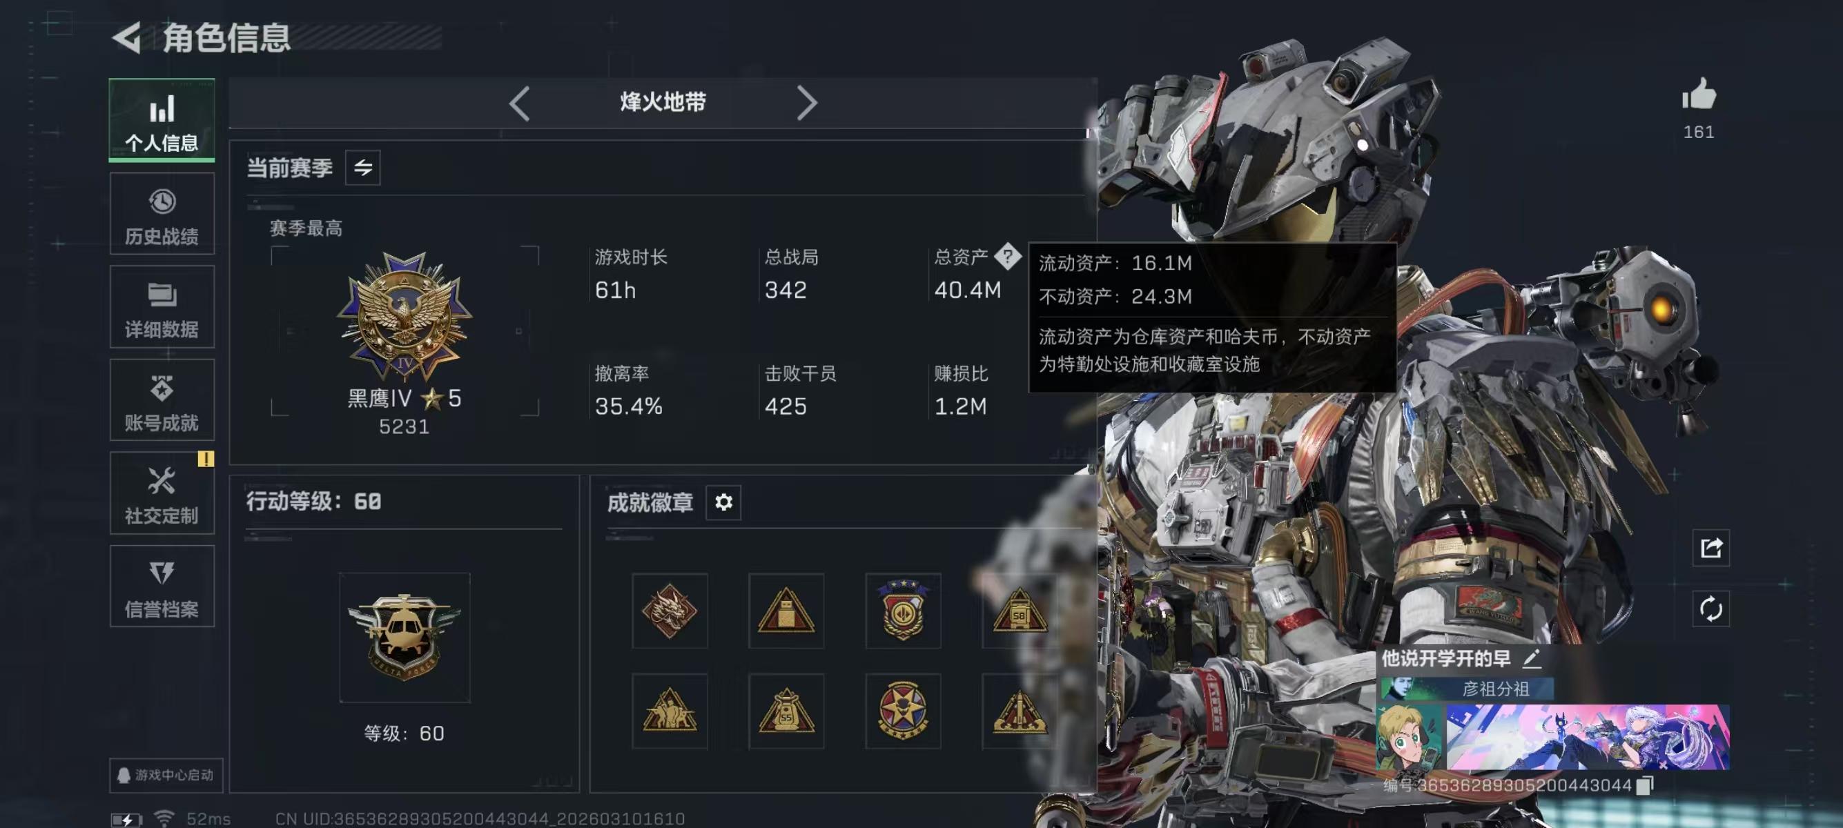Switch to the next game mode arrow
This screenshot has width=1843, height=828.
point(806,103)
